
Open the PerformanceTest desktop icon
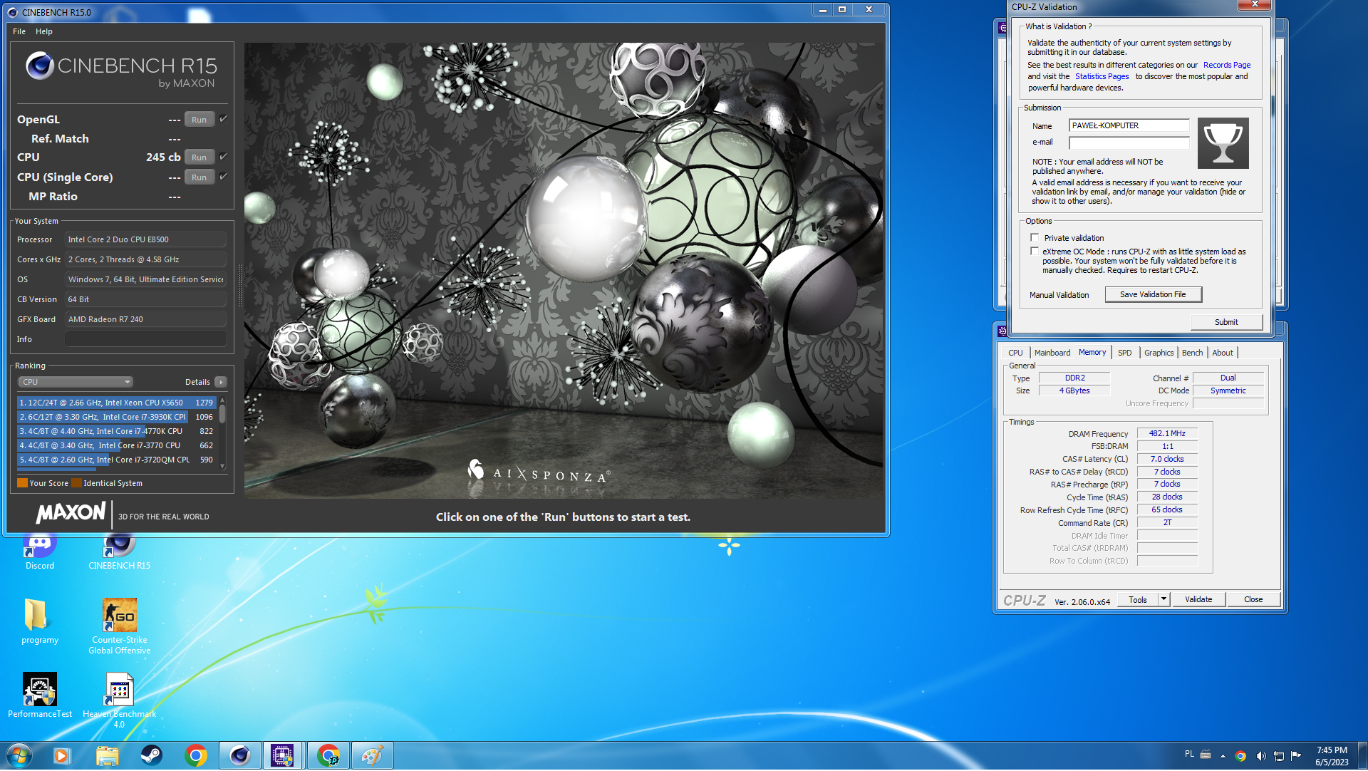pyautogui.click(x=40, y=695)
